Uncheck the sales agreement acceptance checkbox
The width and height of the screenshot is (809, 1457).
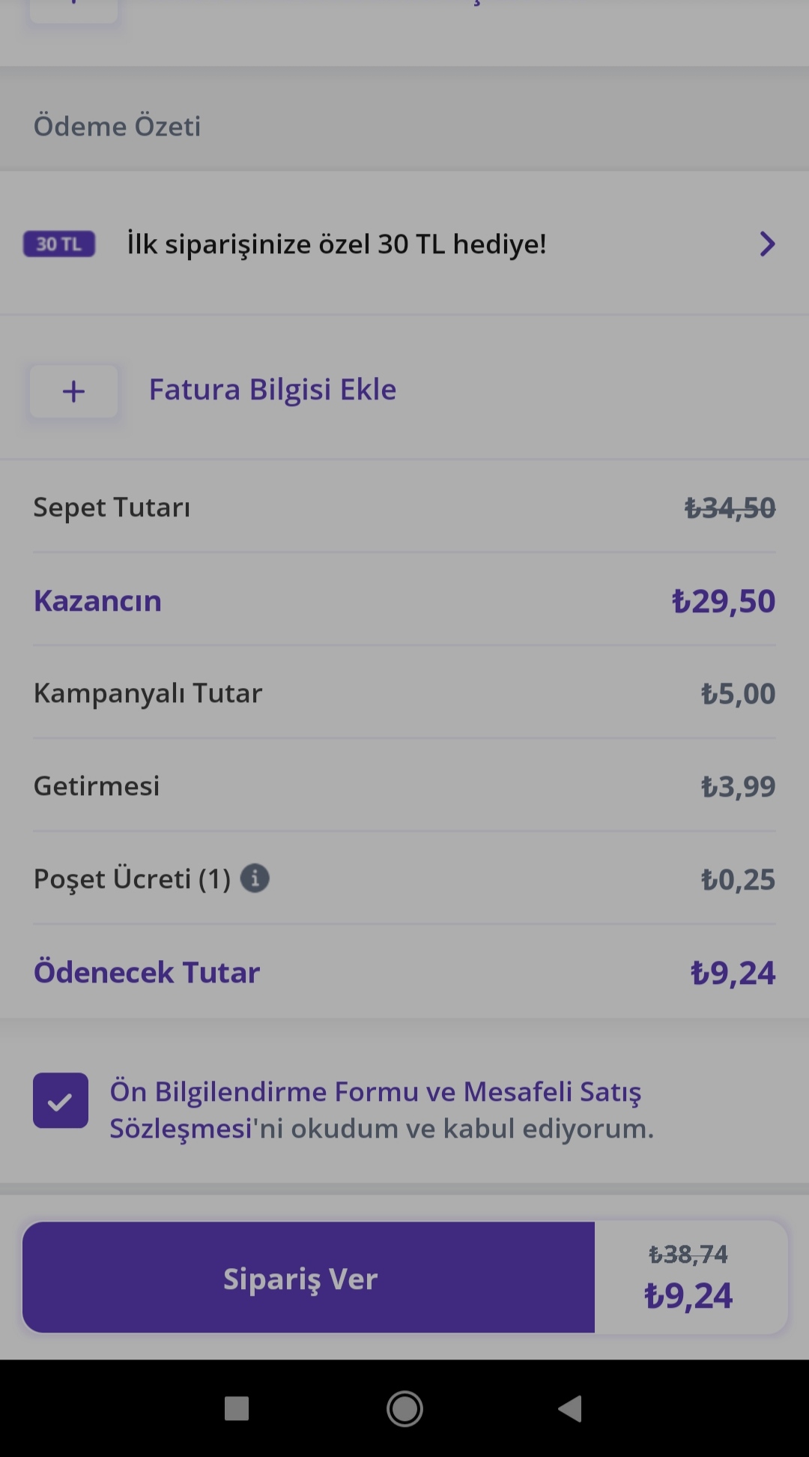pos(61,1100)
